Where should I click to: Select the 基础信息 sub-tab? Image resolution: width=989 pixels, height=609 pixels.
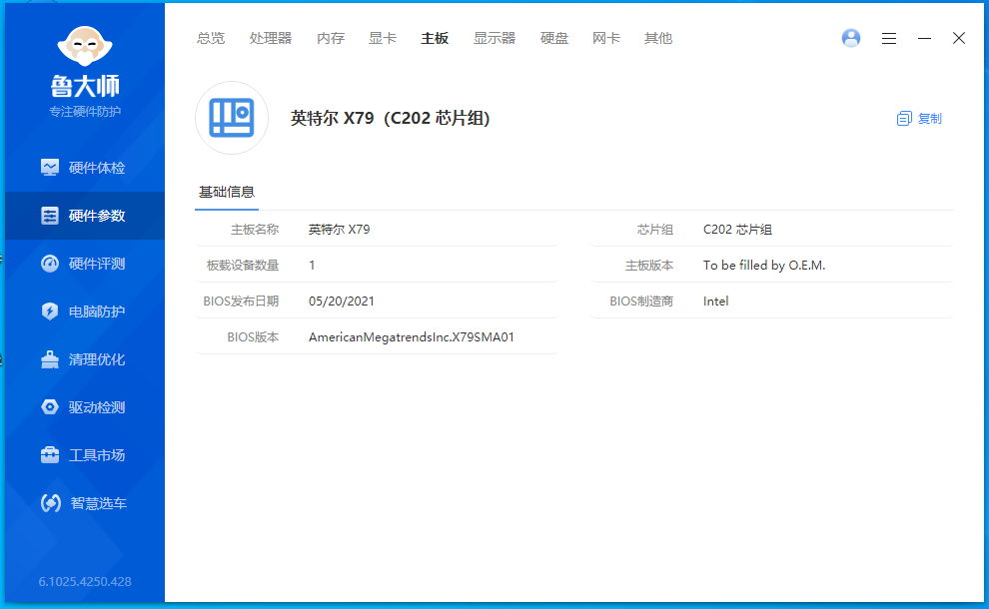click(227, 193)
